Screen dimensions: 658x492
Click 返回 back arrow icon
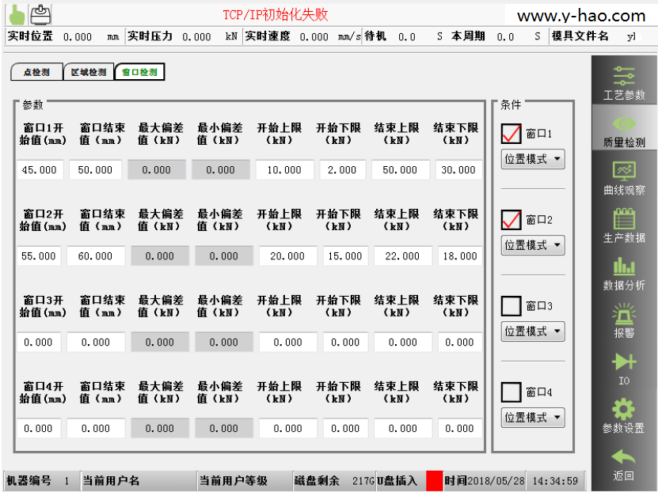[x=624, y=458]
